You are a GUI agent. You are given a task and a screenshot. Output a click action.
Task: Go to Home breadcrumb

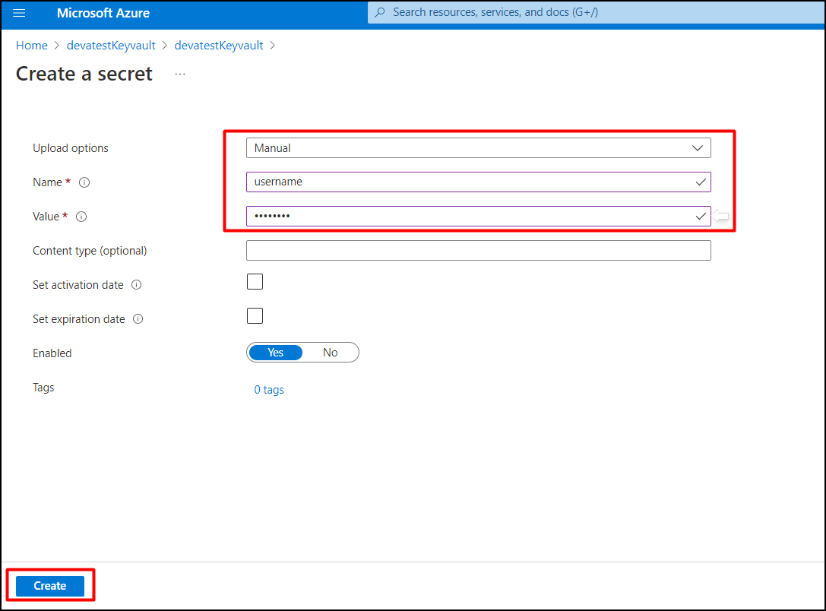click(32, 46)
